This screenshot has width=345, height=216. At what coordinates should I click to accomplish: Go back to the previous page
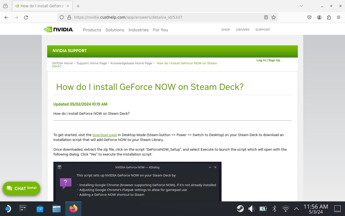pos(6,17)
